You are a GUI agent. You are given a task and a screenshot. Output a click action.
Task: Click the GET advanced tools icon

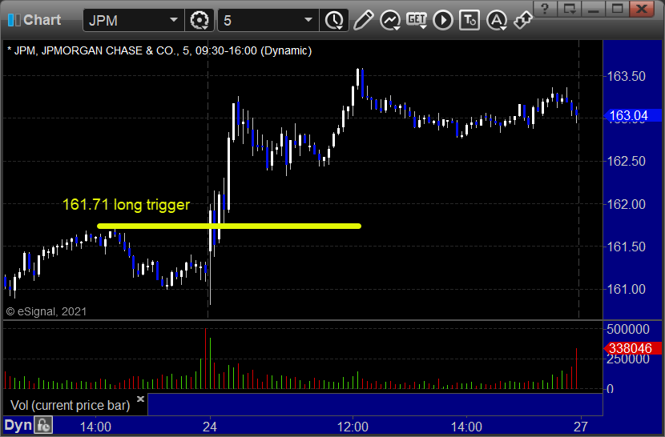point(417,20)
